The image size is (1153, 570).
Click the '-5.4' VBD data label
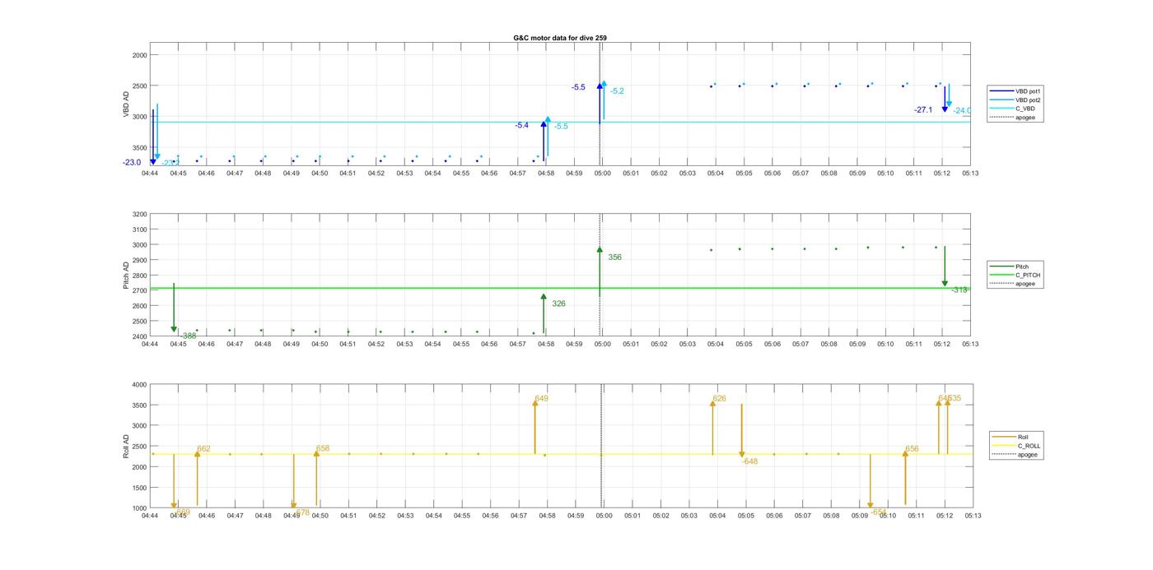pos(521,126)
